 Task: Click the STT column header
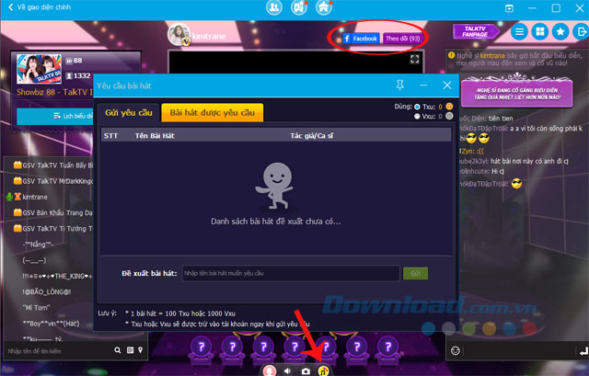110,136
